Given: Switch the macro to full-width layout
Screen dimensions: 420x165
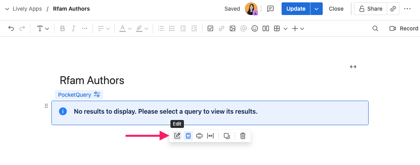Looking at the screenshot, I should [210, 136].
